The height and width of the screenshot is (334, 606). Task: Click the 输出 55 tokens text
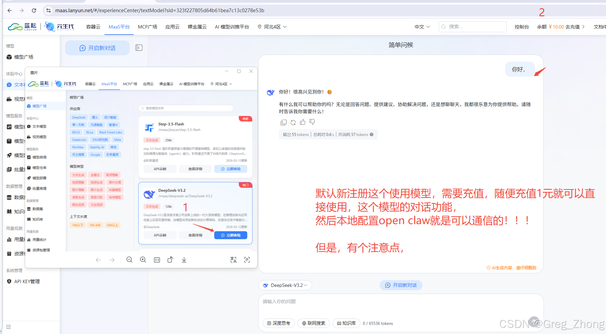[x=296, y=135]
